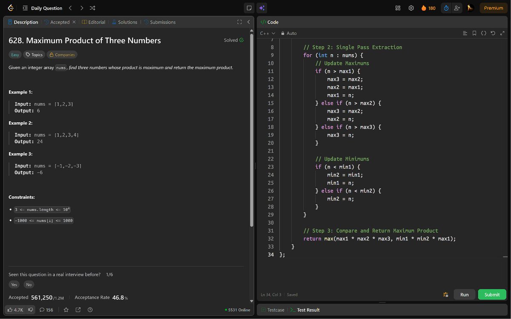
Task: Expand the Topics tag
Action: [x=34, y=54]
